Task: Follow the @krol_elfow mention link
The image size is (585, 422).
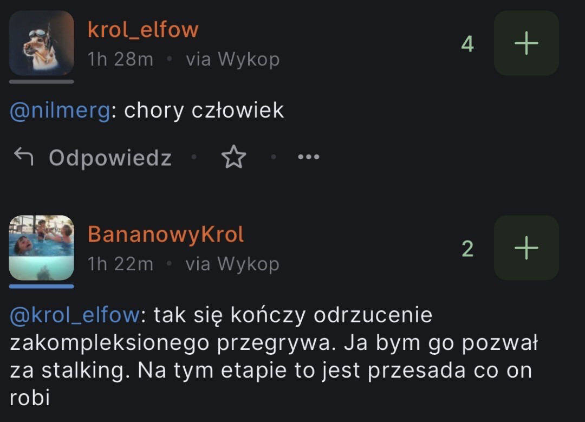Action: [x=75, y=315]
